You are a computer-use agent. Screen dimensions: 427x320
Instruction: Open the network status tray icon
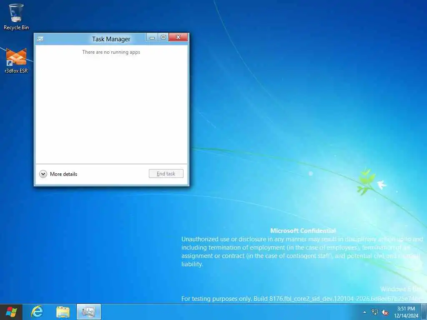(x=375, y=312)
